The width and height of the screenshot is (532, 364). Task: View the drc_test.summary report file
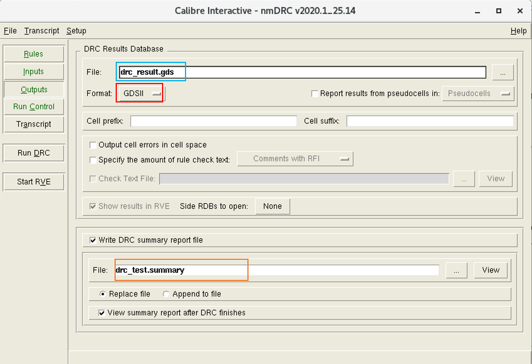[x=491, y=270]
